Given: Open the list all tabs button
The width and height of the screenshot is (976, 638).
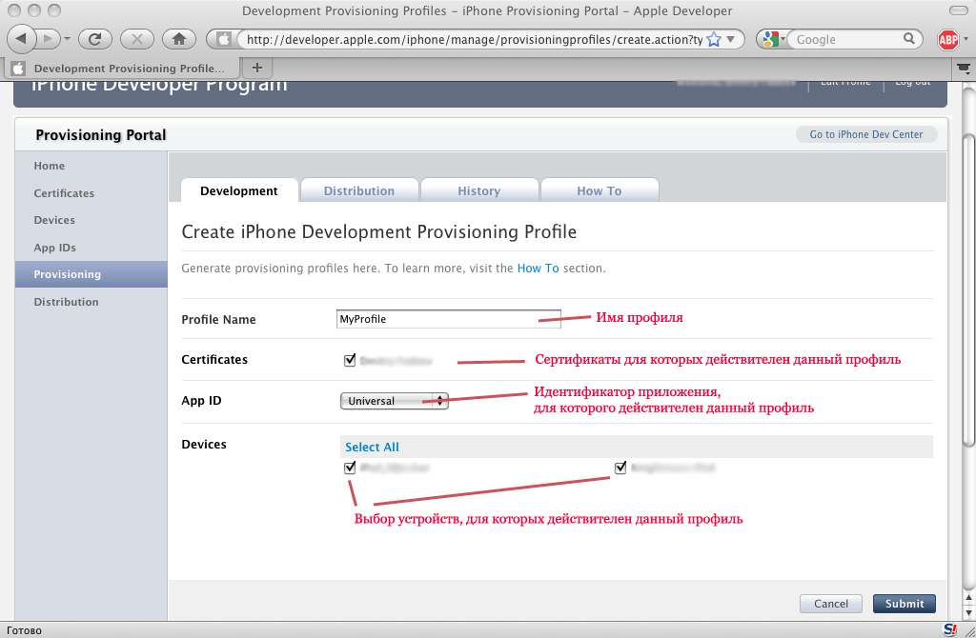Looking at the screenshot, I should [965, 69].
